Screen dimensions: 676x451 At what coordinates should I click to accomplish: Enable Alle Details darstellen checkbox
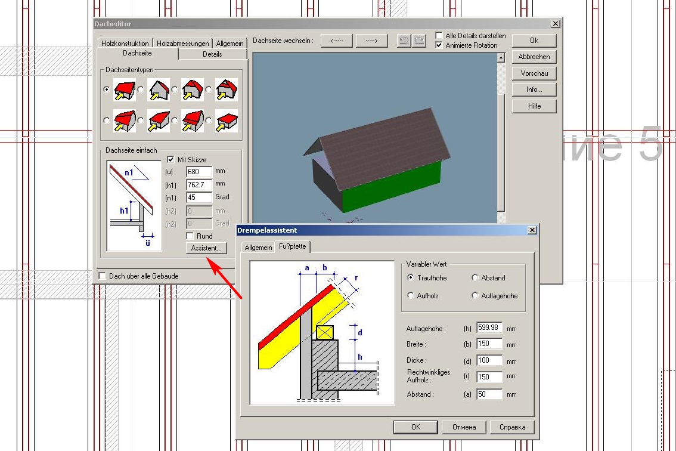[439, 36]
